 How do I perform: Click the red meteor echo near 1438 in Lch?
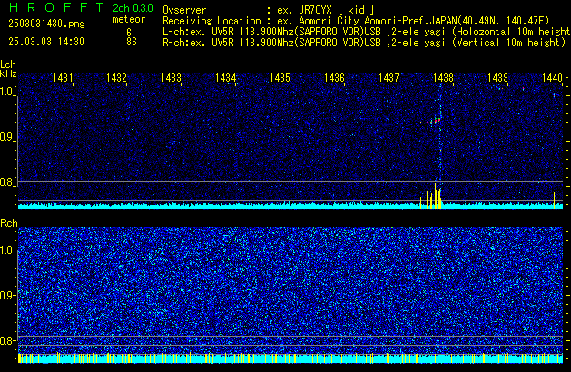click(x=433, y=121)
